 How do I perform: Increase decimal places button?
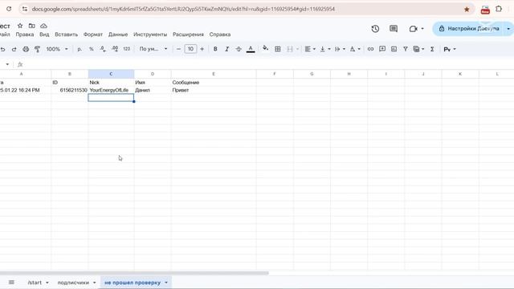[x=115, y=49]
